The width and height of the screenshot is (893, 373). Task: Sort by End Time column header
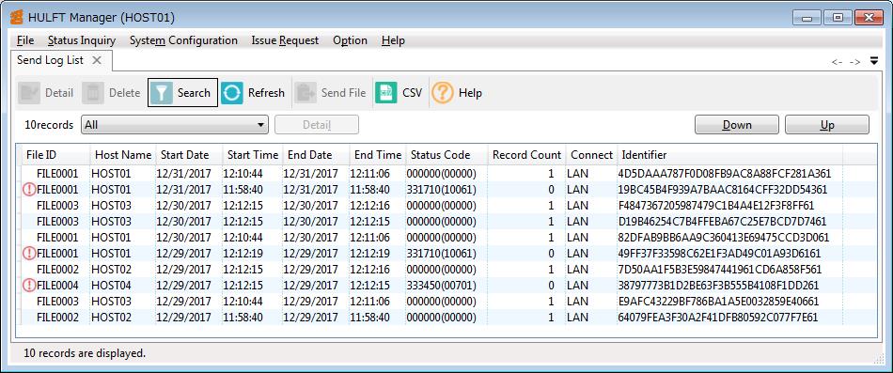click(x=378, y=155)
